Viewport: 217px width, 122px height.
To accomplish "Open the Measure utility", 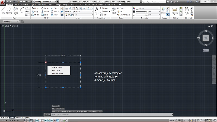I will tap(175, 10).
